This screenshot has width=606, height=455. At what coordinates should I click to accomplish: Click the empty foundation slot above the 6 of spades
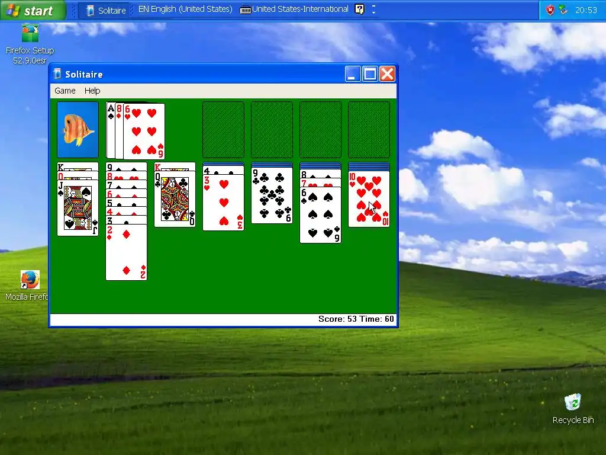[320, 130]
